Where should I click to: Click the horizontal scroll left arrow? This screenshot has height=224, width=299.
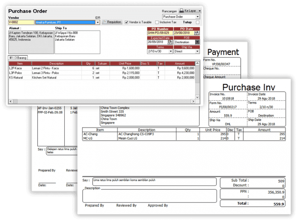pyautogui.click(x=11, y=101)
